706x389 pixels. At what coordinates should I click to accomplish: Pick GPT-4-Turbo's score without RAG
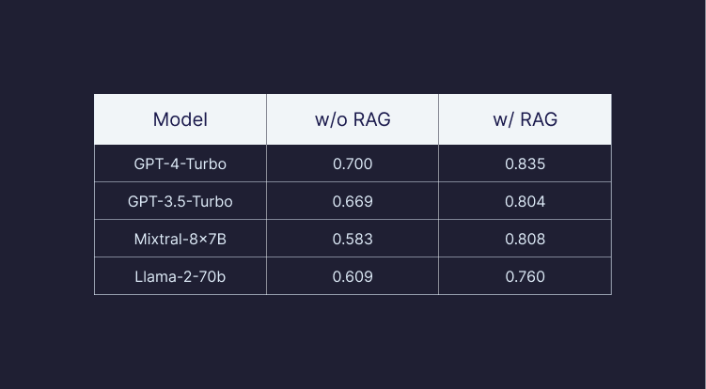(x=353, y=163)
